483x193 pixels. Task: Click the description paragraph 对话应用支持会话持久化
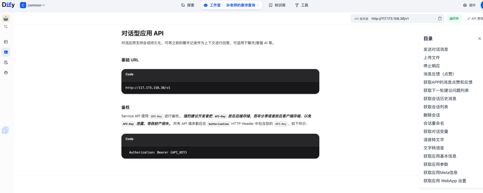[198, 43]
